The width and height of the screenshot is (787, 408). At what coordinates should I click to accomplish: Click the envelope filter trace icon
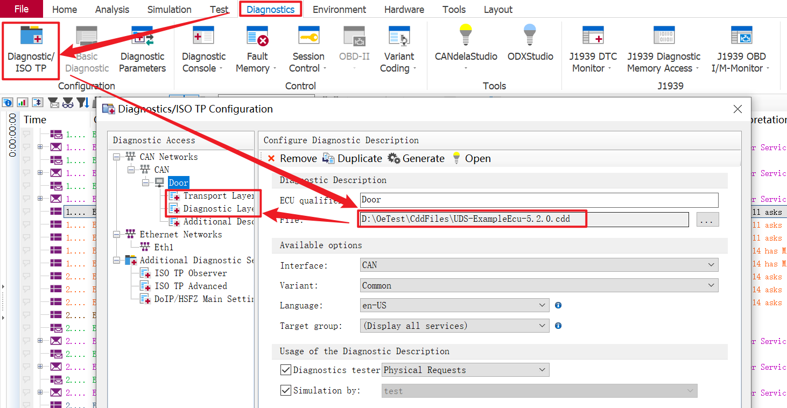[x=54, y=102]
